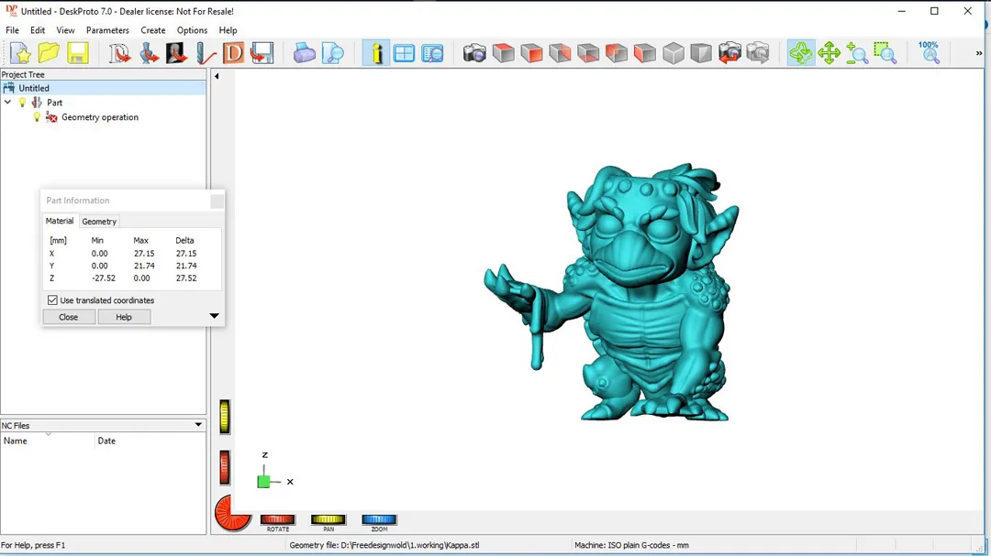
Task: Save the project with the floppy disk icon
Action: [77, 53]
